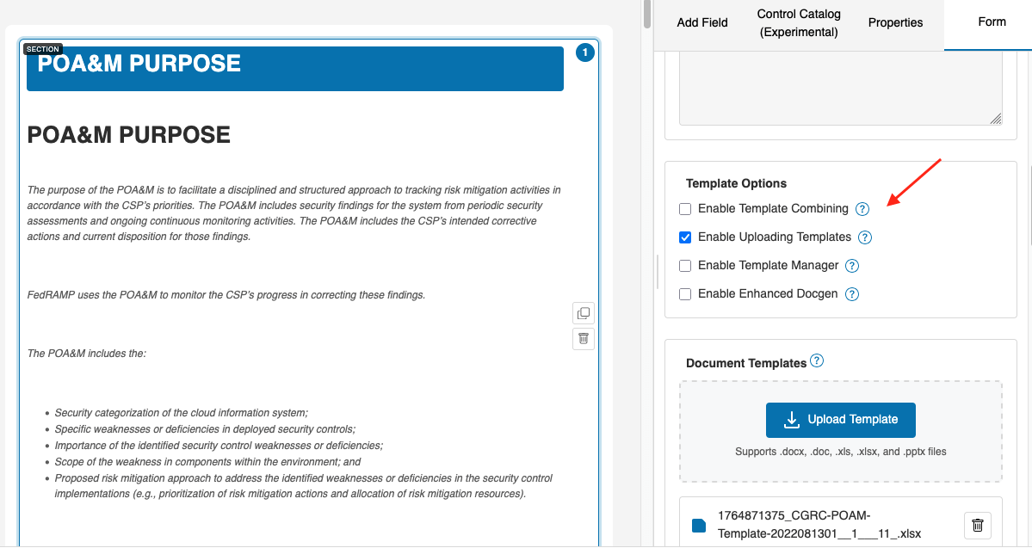Screen dimensions: 1032x548
Task: Enable Template Combining checkbox
Action: click(x=685, y=209)
